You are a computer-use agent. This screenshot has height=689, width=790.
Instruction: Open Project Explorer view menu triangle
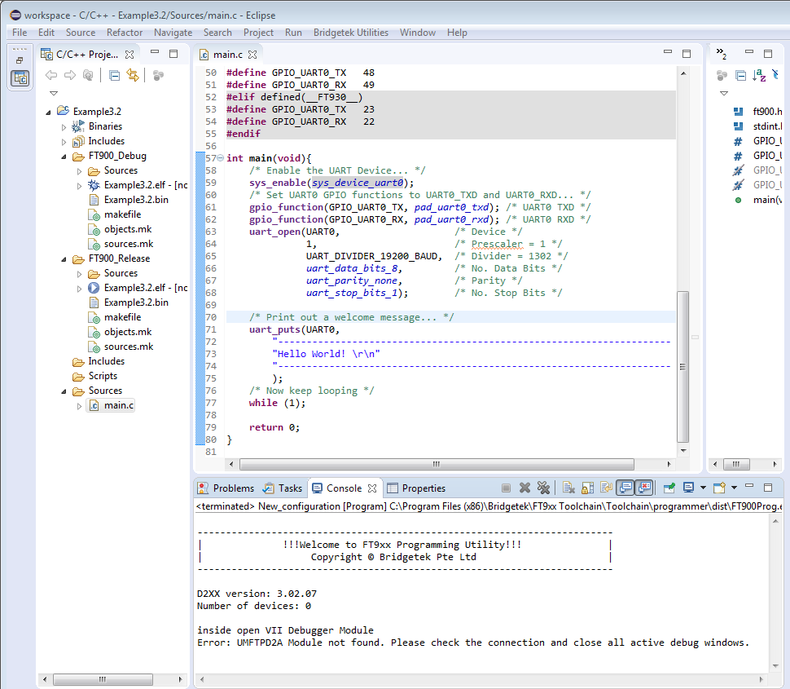click(x=54, y=93)
